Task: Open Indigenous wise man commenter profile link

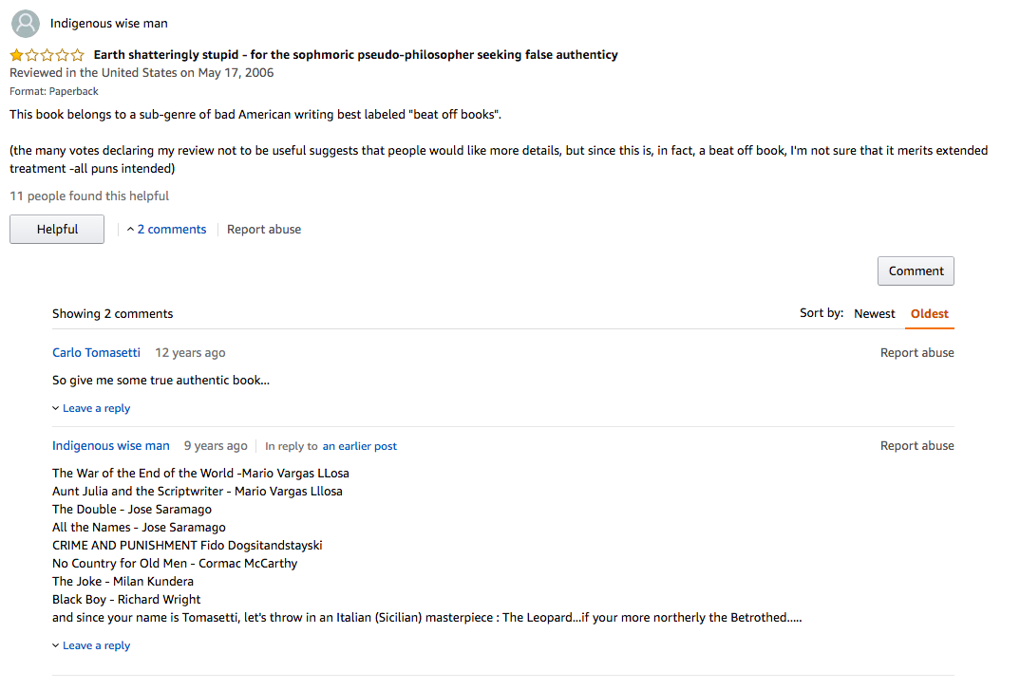Action: pyautogui.click(x=110, y=445)
